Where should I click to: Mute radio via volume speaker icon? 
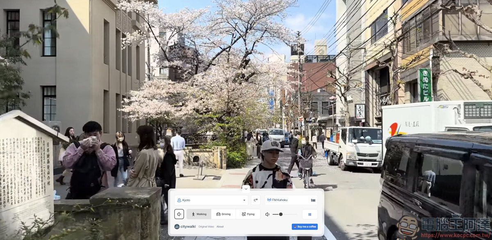[x=267, y=214]
